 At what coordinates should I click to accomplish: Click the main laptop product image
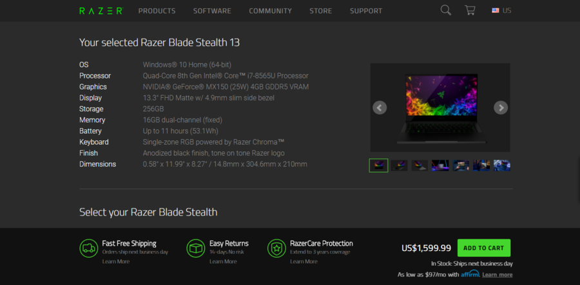[440, 107]
